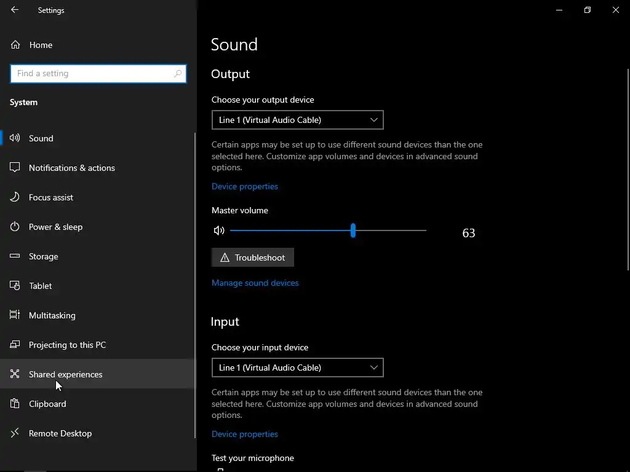Open the output device dropdown
The height and width of the screenshot is (472, 630).
point(297,120)
